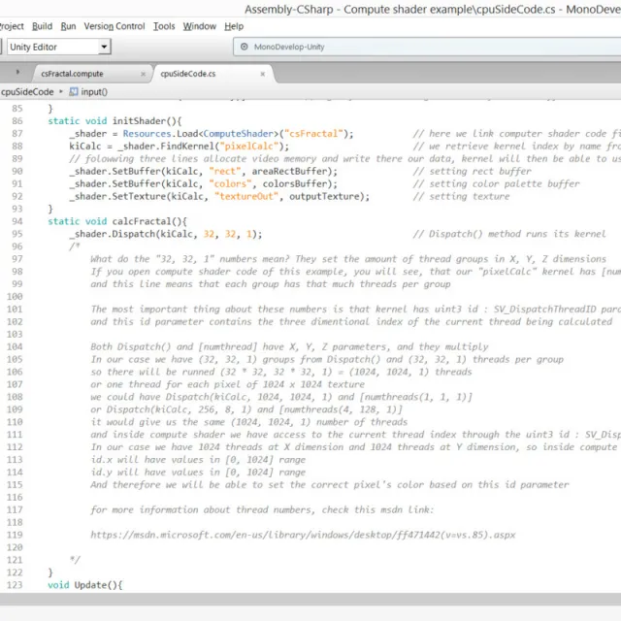Viewport: 621px width, 621px height.
Task: Close the cpuSideCode.cs tab
Action: click(263, 74)
